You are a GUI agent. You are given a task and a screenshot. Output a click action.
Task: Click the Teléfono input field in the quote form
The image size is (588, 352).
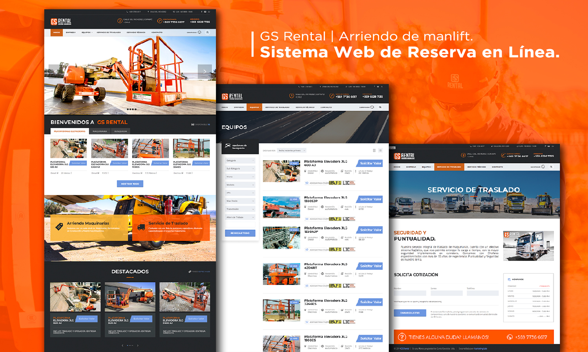(483, 293)
